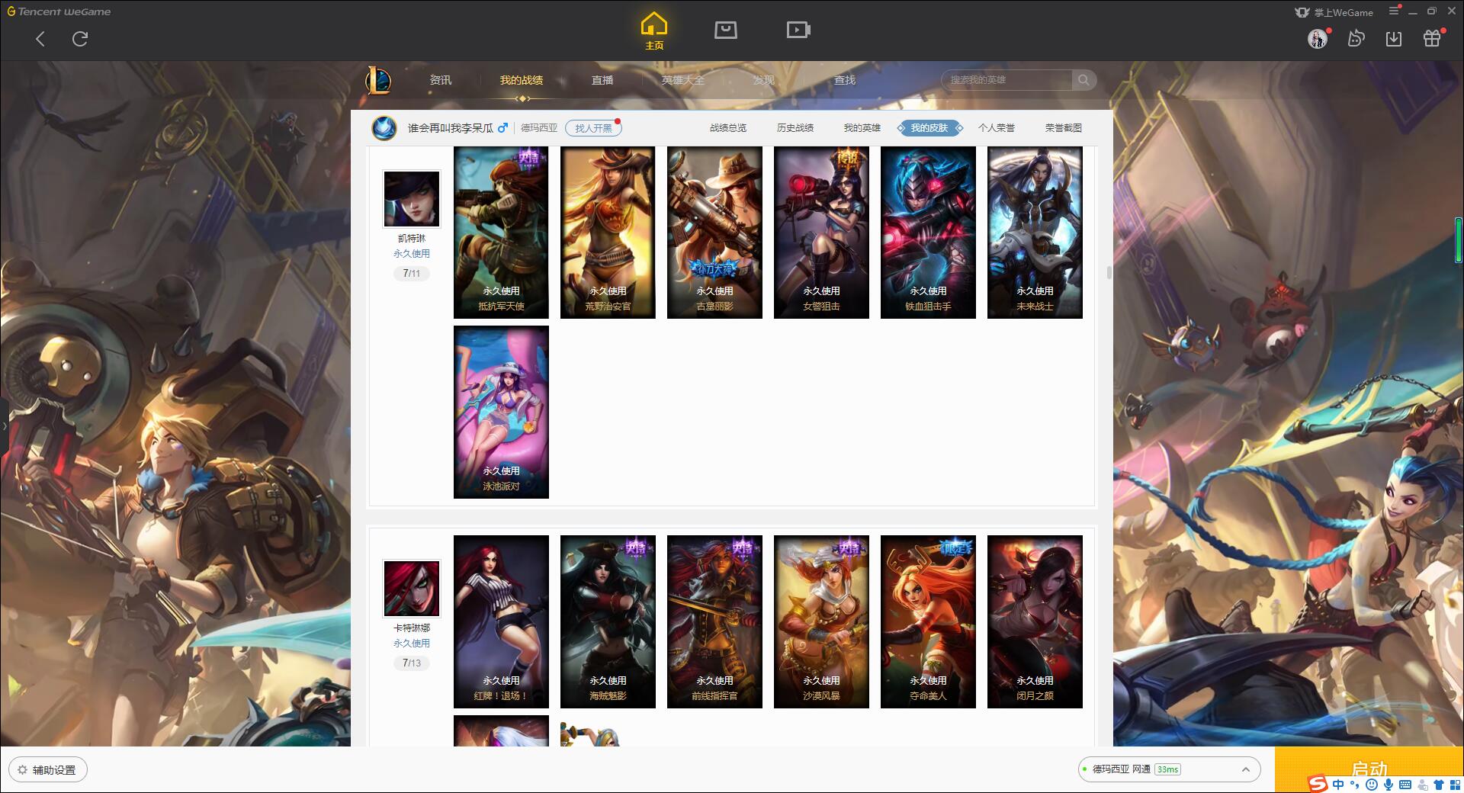
Task: Click the back arrow icon
Action: click(x=40, y=39)
